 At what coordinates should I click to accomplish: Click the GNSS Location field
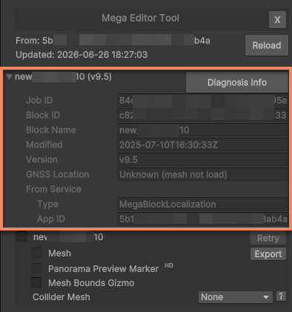[203, 174]
